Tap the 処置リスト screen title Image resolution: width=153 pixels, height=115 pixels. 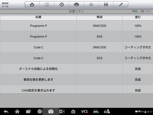pos(76,11)
